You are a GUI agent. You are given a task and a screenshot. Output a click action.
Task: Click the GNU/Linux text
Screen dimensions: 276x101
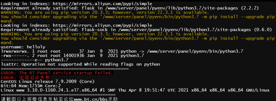(258, 90)
